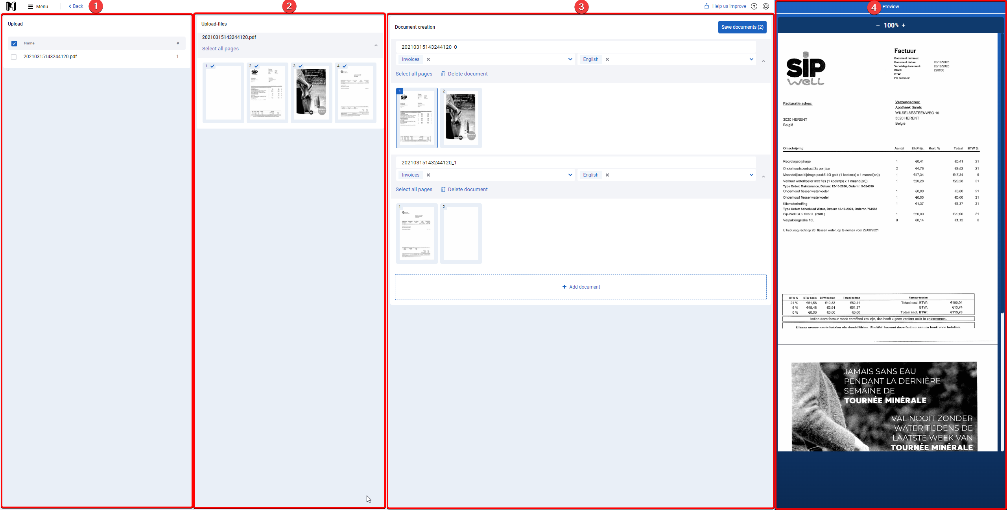Toggle the select-all Name header checkbox
The width and height of the screenshot is (1007, 510).
14,43
